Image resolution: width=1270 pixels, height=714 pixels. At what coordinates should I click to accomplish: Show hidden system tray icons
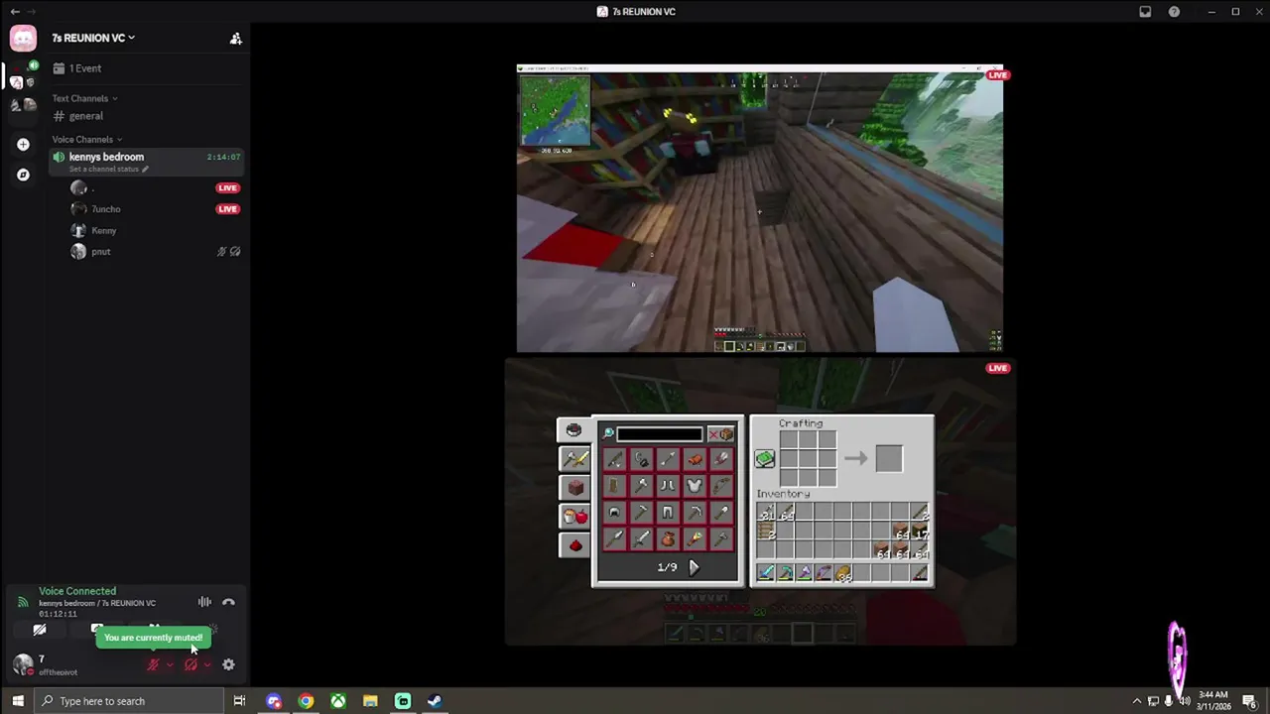click(1137, 701)
